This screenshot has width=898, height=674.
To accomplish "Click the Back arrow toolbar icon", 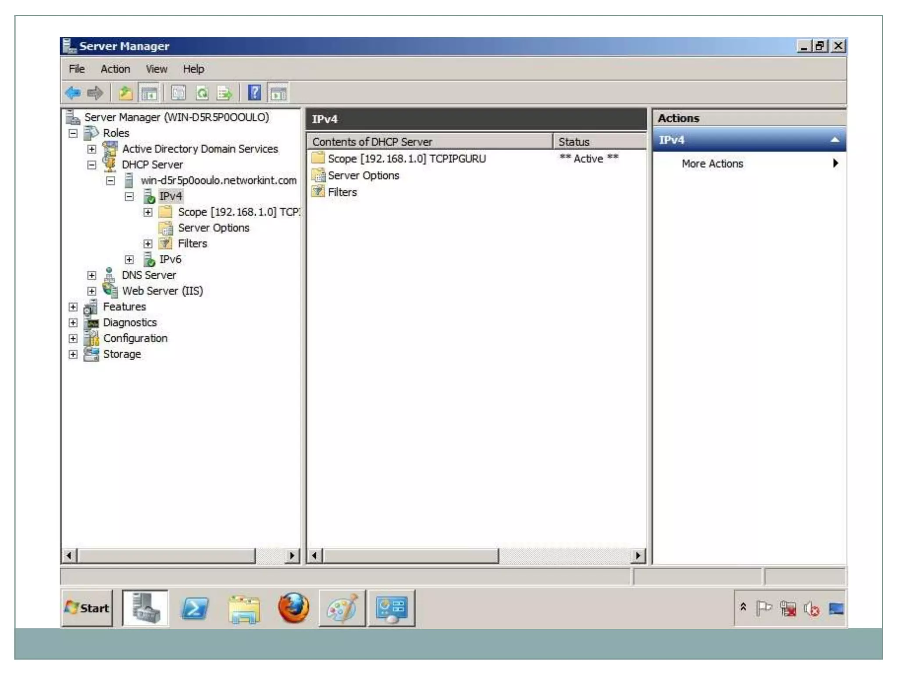I will pos(73,93).
